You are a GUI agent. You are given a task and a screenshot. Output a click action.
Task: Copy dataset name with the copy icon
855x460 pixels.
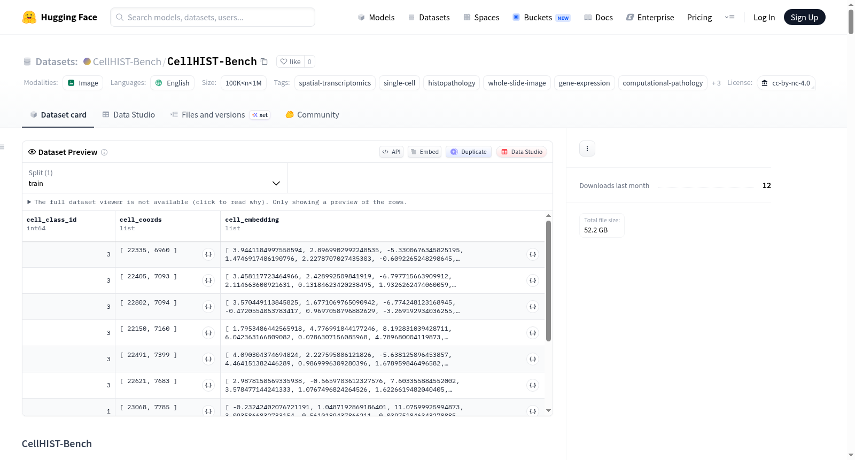pos(264,61)
